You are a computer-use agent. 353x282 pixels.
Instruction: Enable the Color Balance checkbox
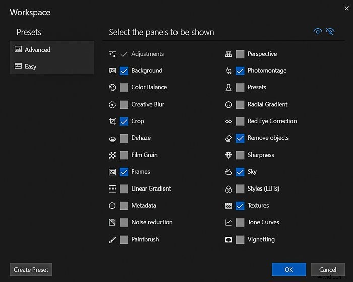click(x=124, y=87)
